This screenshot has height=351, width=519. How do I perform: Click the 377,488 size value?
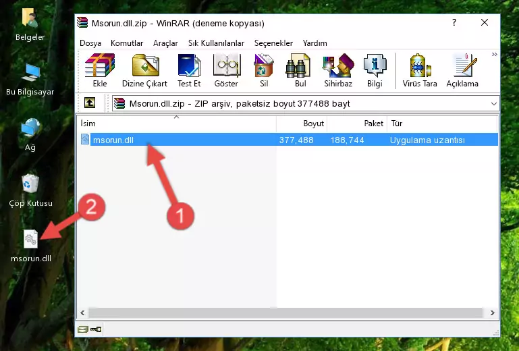pos(296,140)
